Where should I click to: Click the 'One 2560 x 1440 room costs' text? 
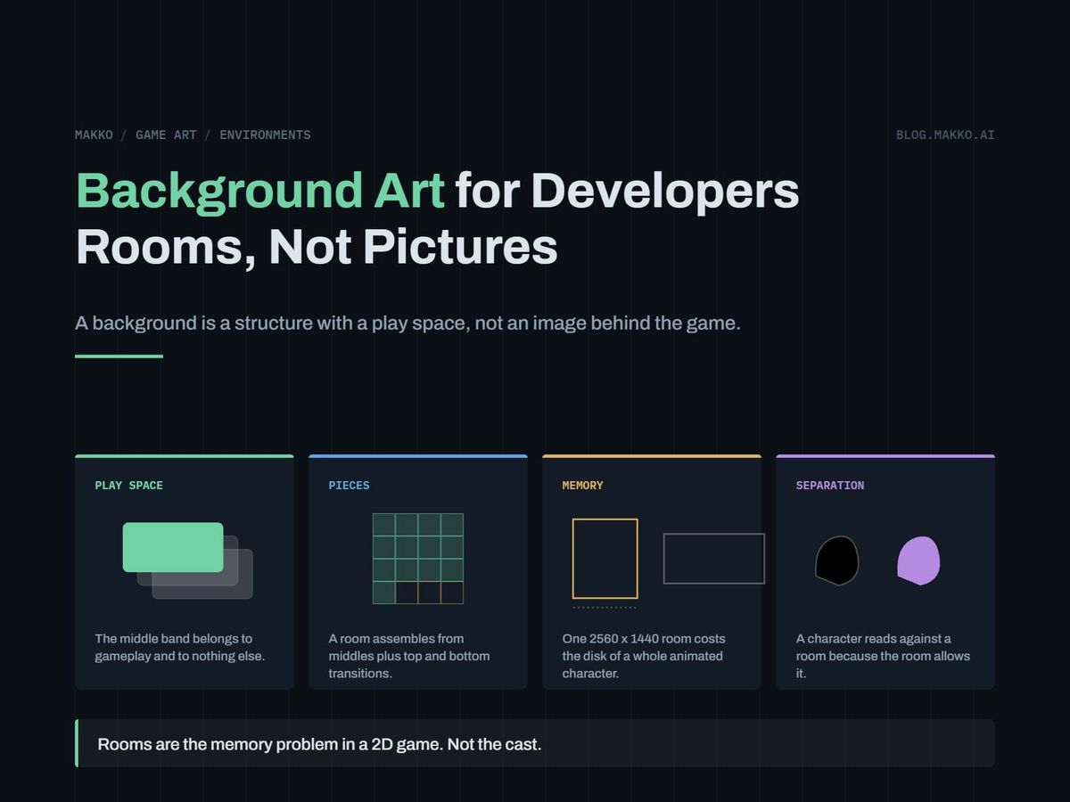click(644, 656)
